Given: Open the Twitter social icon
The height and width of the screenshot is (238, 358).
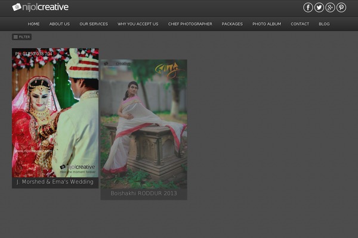Looking at the screenshot, I should [x=319, y=8].
